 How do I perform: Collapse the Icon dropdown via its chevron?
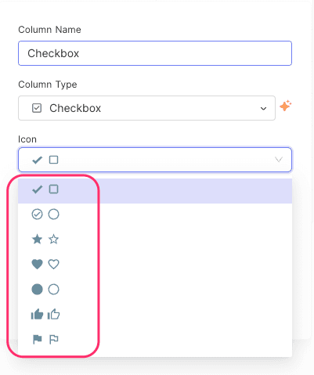coord(279,160)
